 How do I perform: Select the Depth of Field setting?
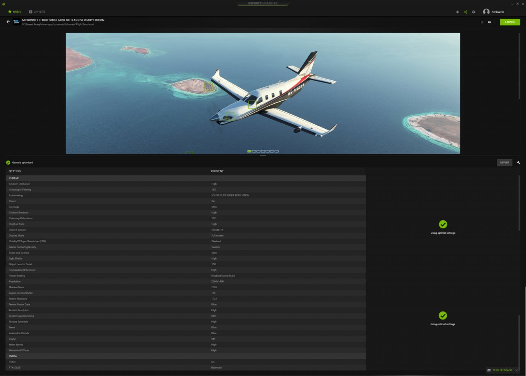click(186, 224)
